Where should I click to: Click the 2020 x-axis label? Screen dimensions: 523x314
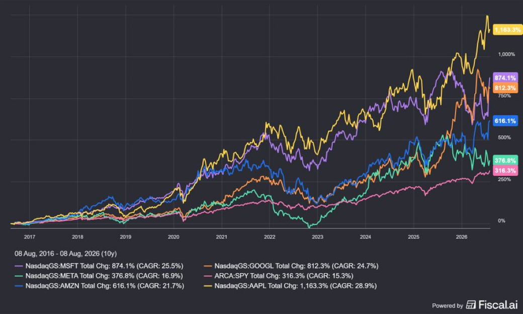(x=173, y=237)
